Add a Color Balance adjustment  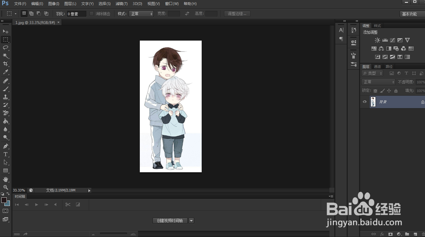[x=381, y=49]
